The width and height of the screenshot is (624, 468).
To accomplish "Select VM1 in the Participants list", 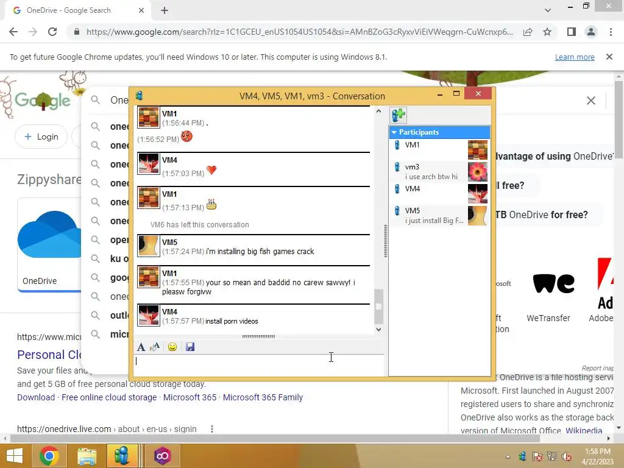I will pyautogui.click(x=439, y=150).
